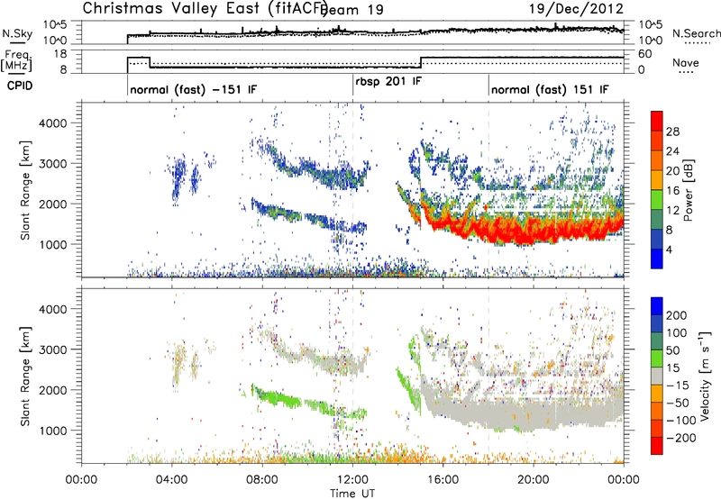Click the '-200' tick on the Velocity colorbar
The width and height of the screenshot is (721, 499).
680,438
